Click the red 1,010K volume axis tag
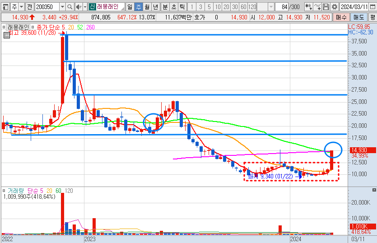 coord(363,226)
